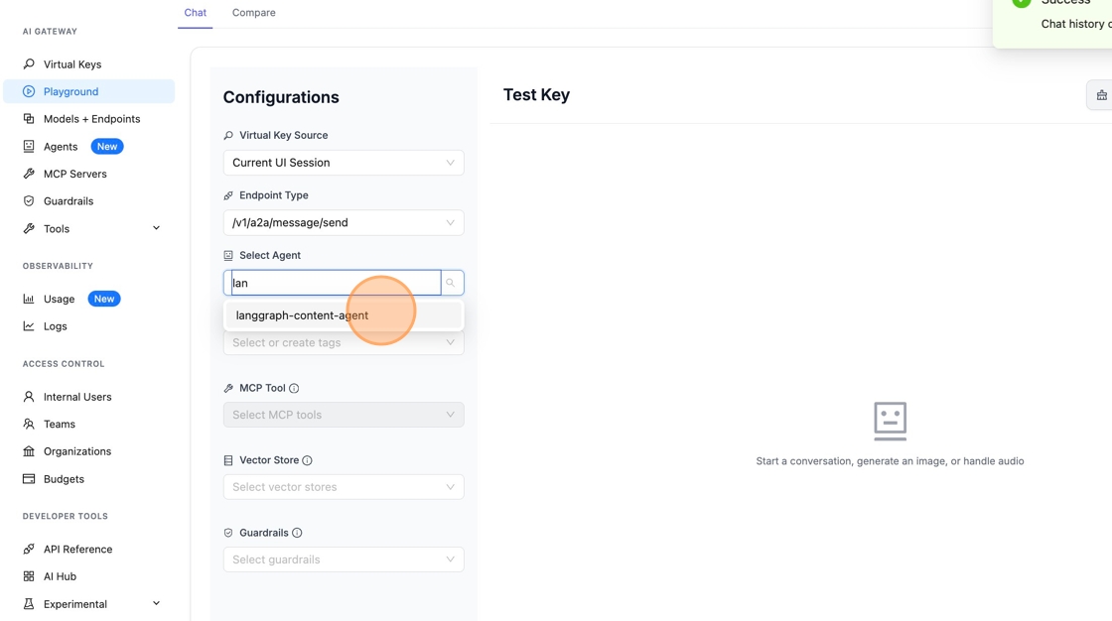Image resolution: width=1112 pixels, height=621 pixels.
Task: Open the API Reference link
Action: click(x=77, y=550)
